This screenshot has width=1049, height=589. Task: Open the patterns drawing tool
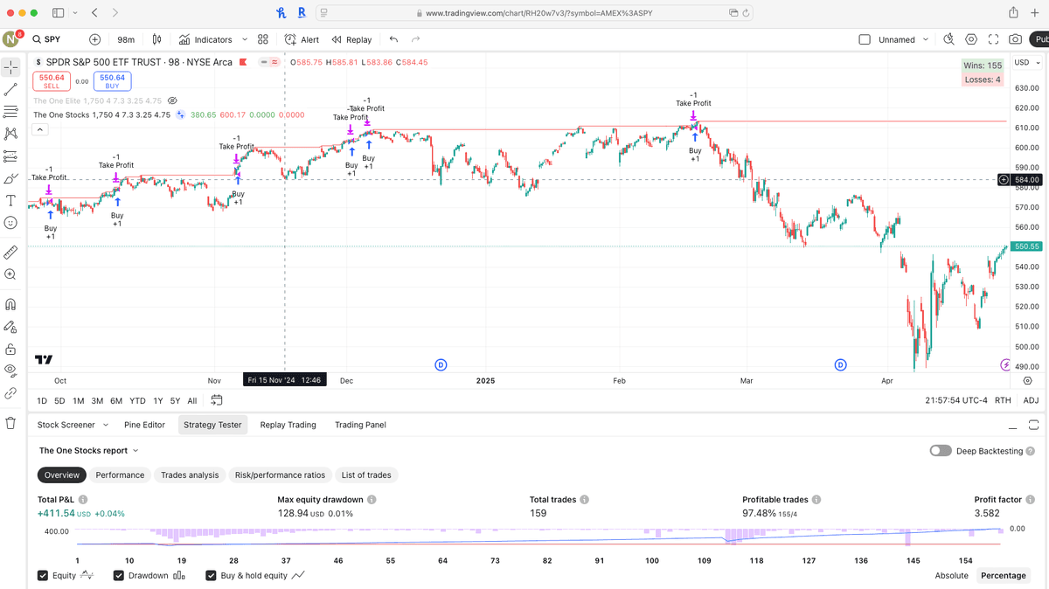[10, 134]
